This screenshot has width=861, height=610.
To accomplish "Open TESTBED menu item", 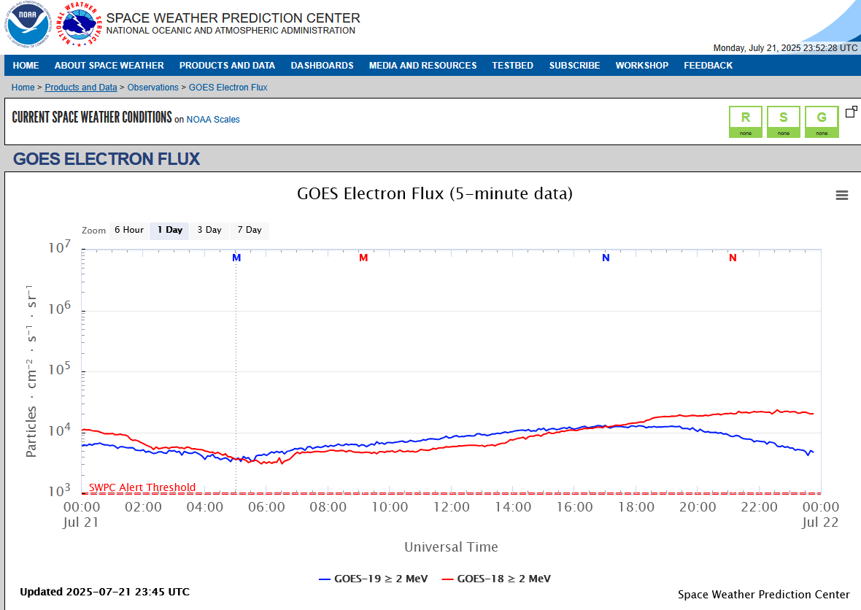I will (513, 66).
